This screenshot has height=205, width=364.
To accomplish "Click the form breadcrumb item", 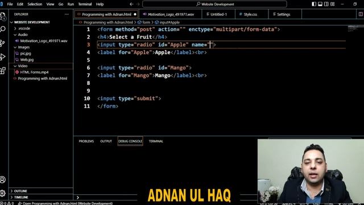I will pyautogui.click(x=144, y=23).
